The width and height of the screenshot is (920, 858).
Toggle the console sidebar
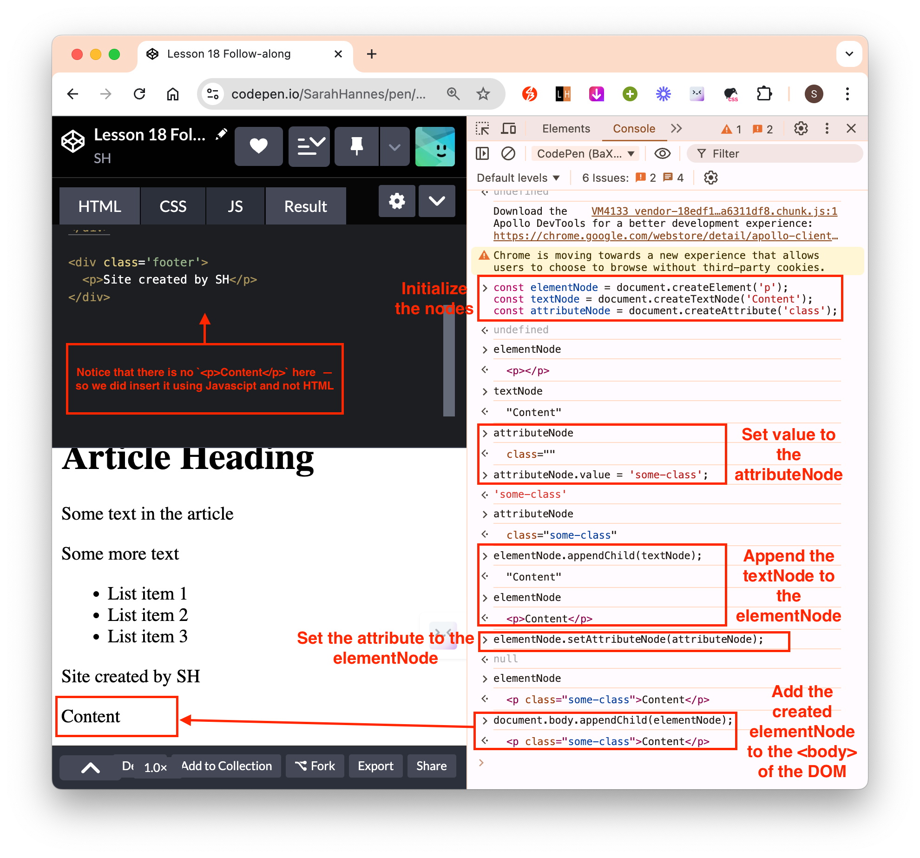[x=482, y=153]
